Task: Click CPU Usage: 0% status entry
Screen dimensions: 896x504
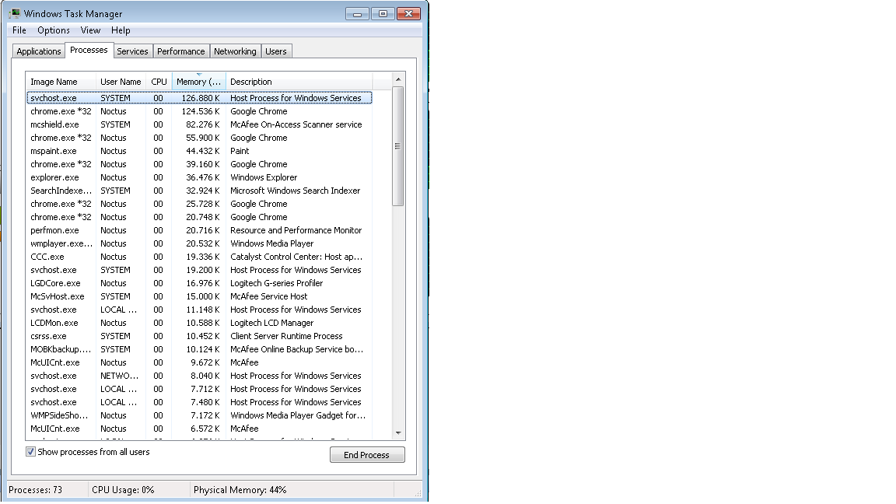Action: point(123,490)
